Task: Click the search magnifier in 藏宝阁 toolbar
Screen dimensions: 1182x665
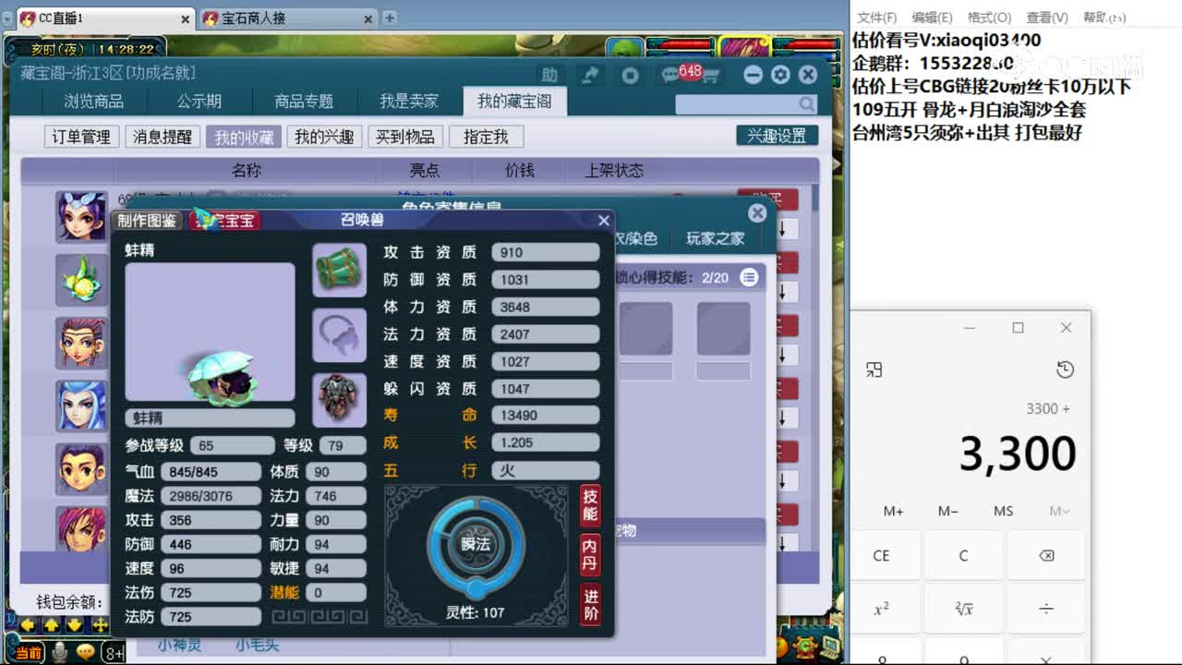Action: click(805, 104)
